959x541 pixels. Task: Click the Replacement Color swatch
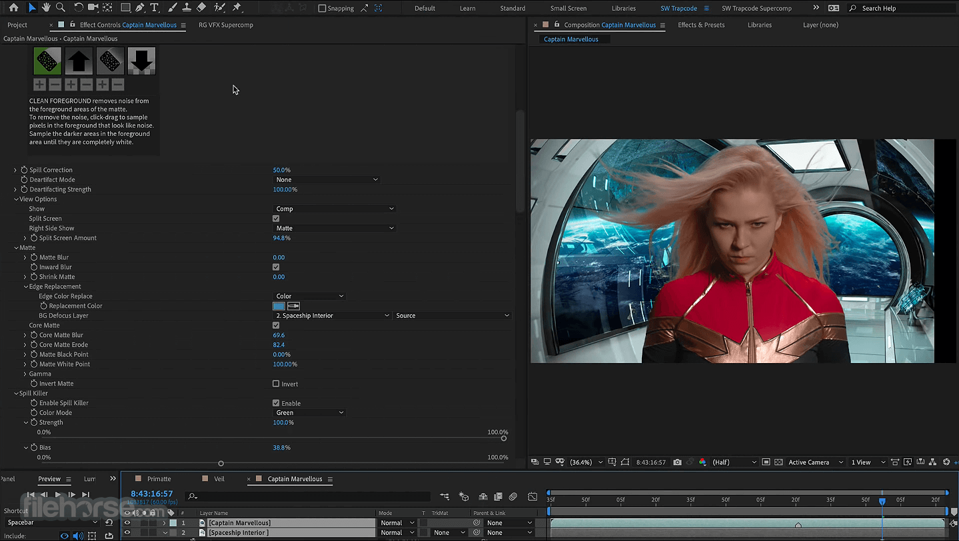(x=279, y=306)
